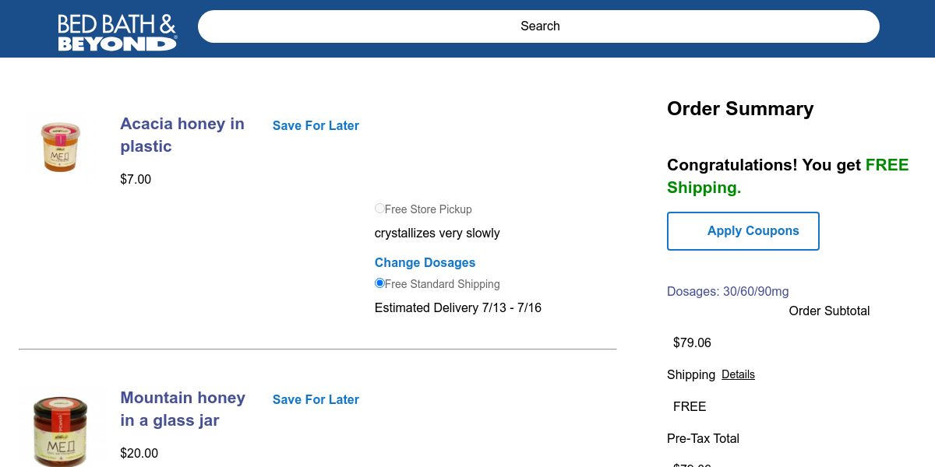Click the Change Dosages link

pos(425,262)
